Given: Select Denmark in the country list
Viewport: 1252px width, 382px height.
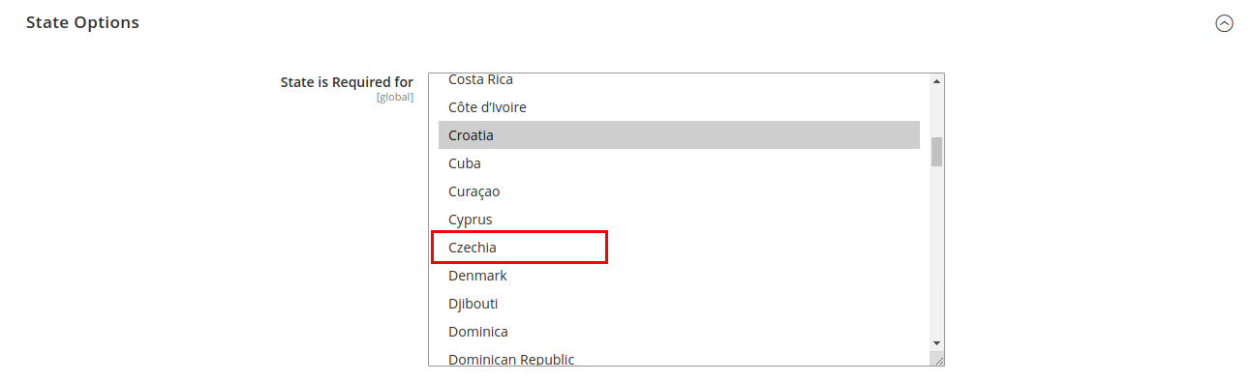Looking at the screenshot, I should pos(679,276).
